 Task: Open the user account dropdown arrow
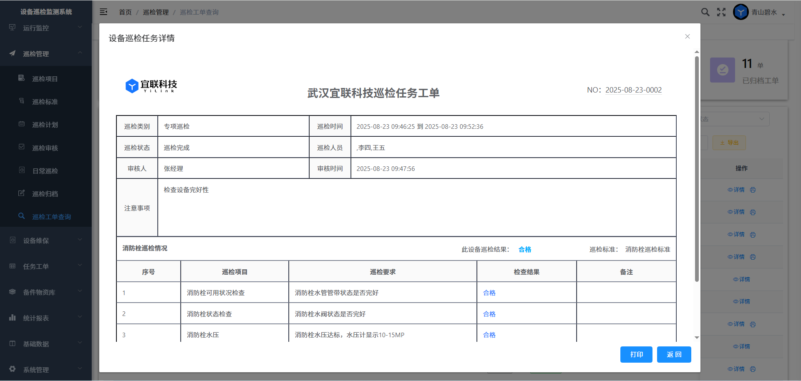pyautogui.click(x=783, y=14)
